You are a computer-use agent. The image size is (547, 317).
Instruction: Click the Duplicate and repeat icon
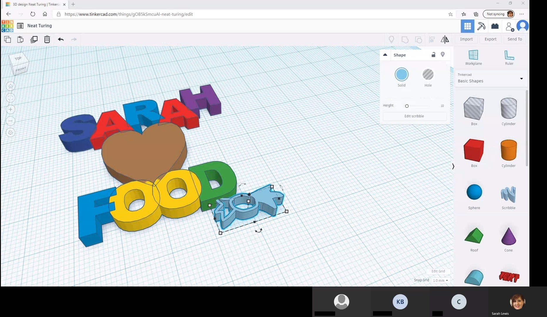point(34,39)
